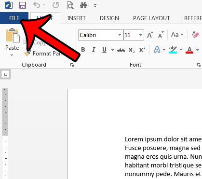The image size is (202, 179).
Task: Click the text line starting 'Lorem ipsum dolor'
Action: pyautogui.click(x=163, y=139)
